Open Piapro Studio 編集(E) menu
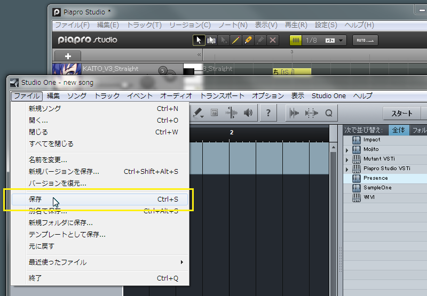 [108, 25]
